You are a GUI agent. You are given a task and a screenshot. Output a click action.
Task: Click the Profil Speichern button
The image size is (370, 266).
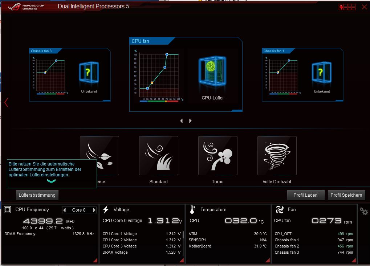coord(346,195)
